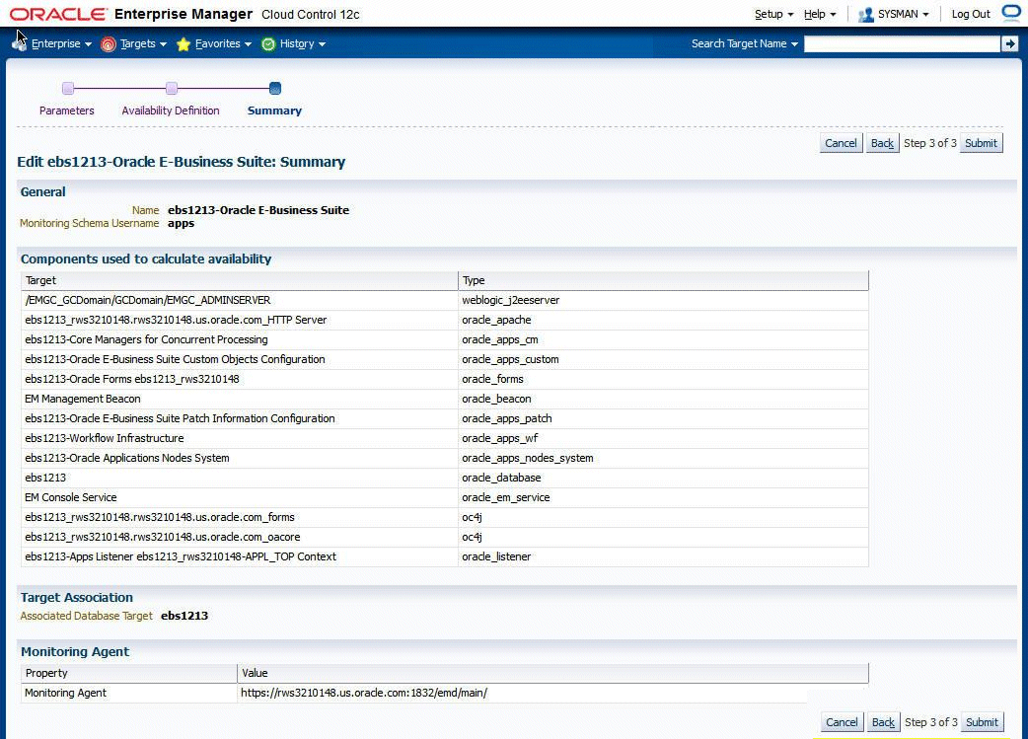Click the Oracle logo in the header
The height and width of the screenshot is (739, 1028).
coord(59,14)
